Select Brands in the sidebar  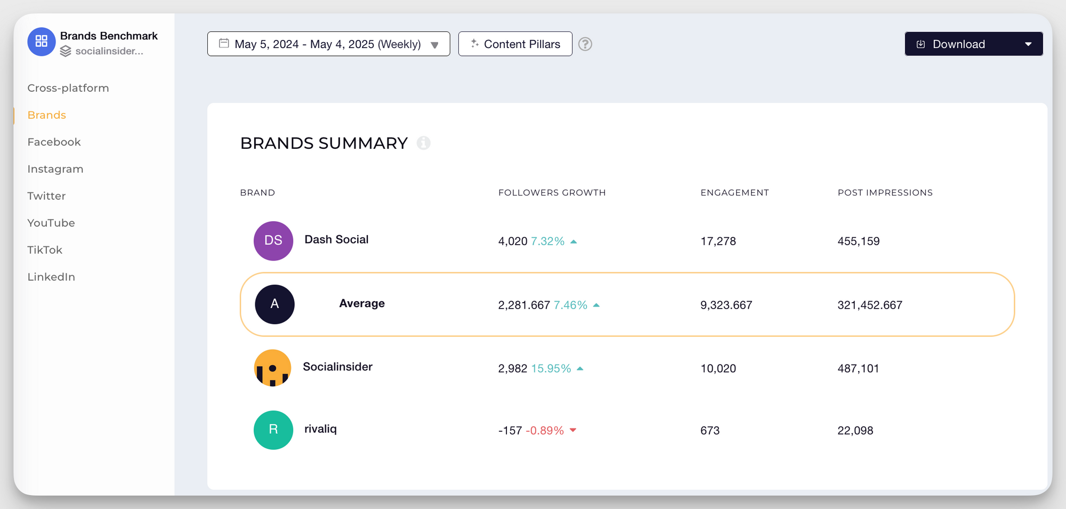[47, 115]
